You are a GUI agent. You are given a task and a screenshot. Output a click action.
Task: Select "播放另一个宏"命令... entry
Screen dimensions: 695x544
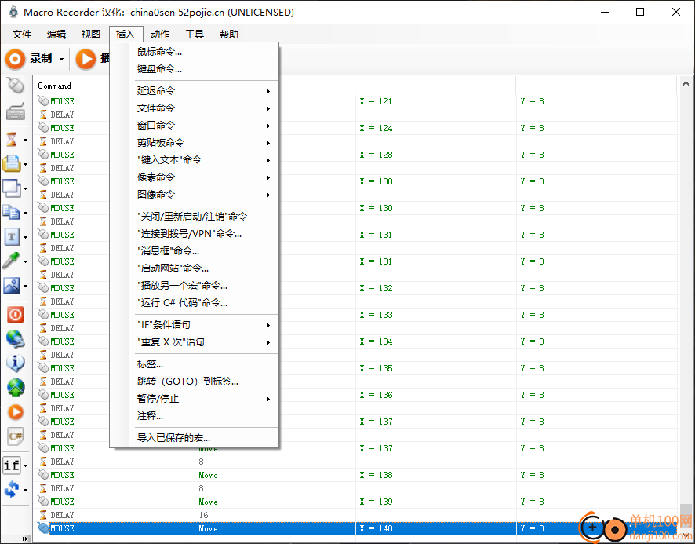point(194,286)
